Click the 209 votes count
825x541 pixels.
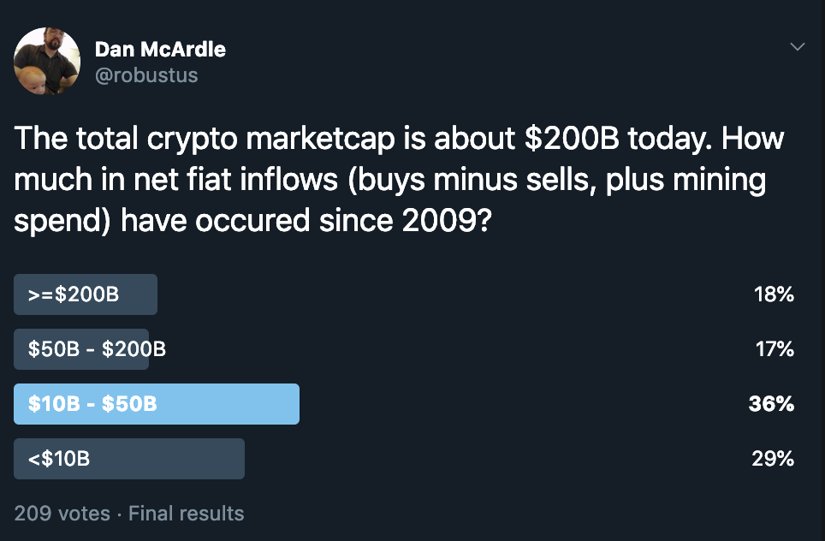pos(62,514)
